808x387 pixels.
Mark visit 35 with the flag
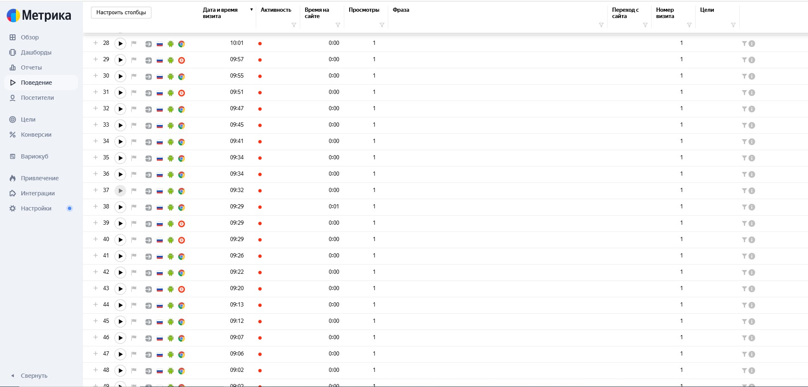(134, 158)
